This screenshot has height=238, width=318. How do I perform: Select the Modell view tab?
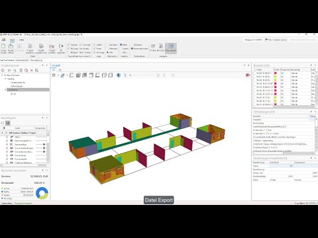pos(56,65)
